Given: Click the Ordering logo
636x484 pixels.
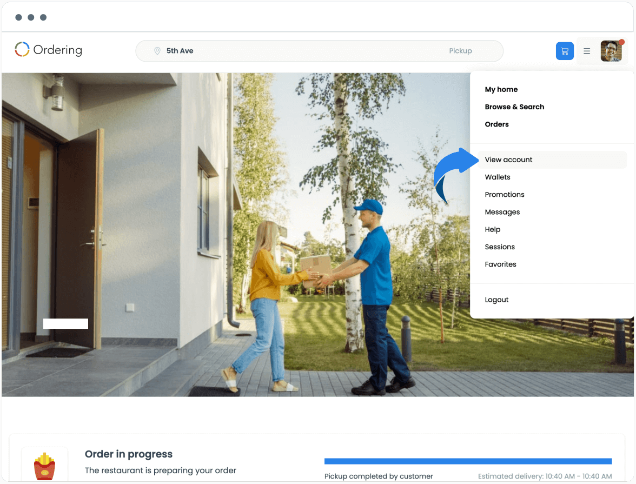Looking at the screenshot, I should [x=48, y=50].
